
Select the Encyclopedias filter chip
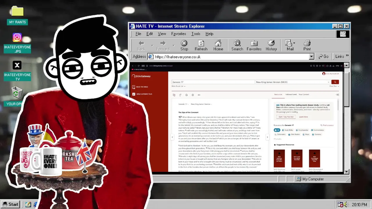[x=302, y=130]
